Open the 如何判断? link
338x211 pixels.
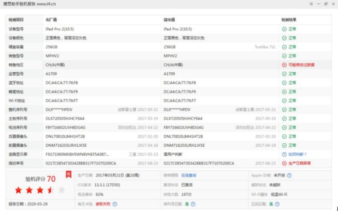click(297, 155)
